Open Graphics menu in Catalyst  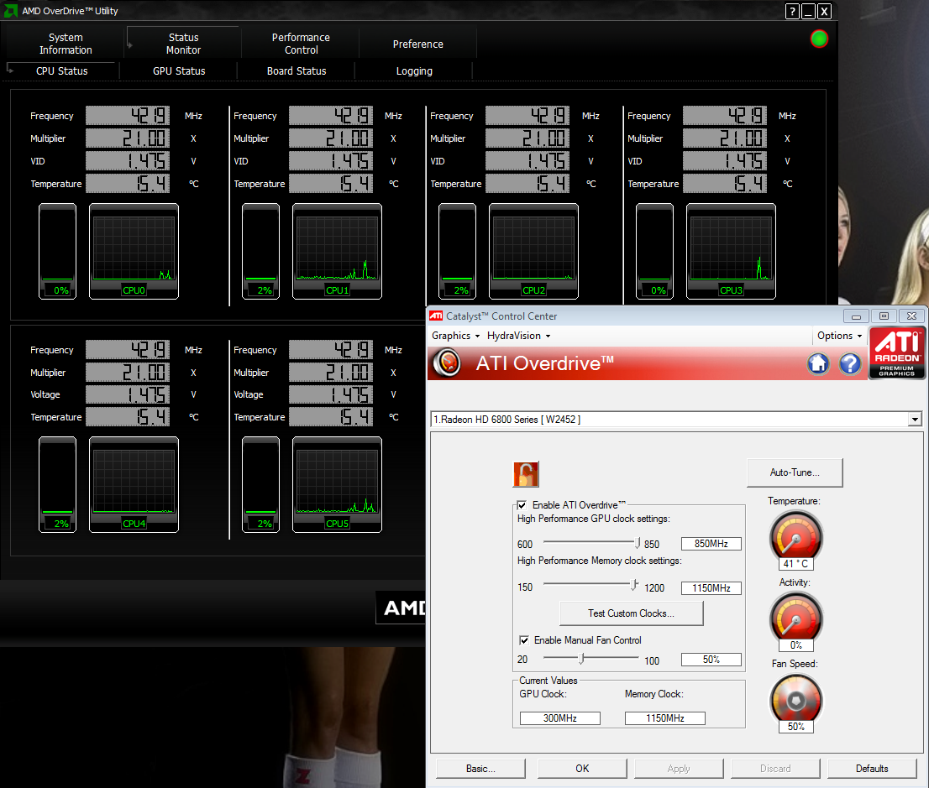tap(455, 336)
